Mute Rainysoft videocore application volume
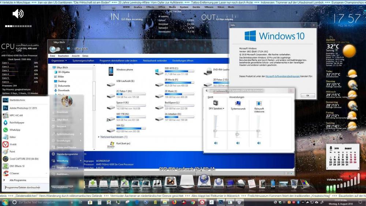The width and height of the screenshot is (366, 206). pos(259,143)
